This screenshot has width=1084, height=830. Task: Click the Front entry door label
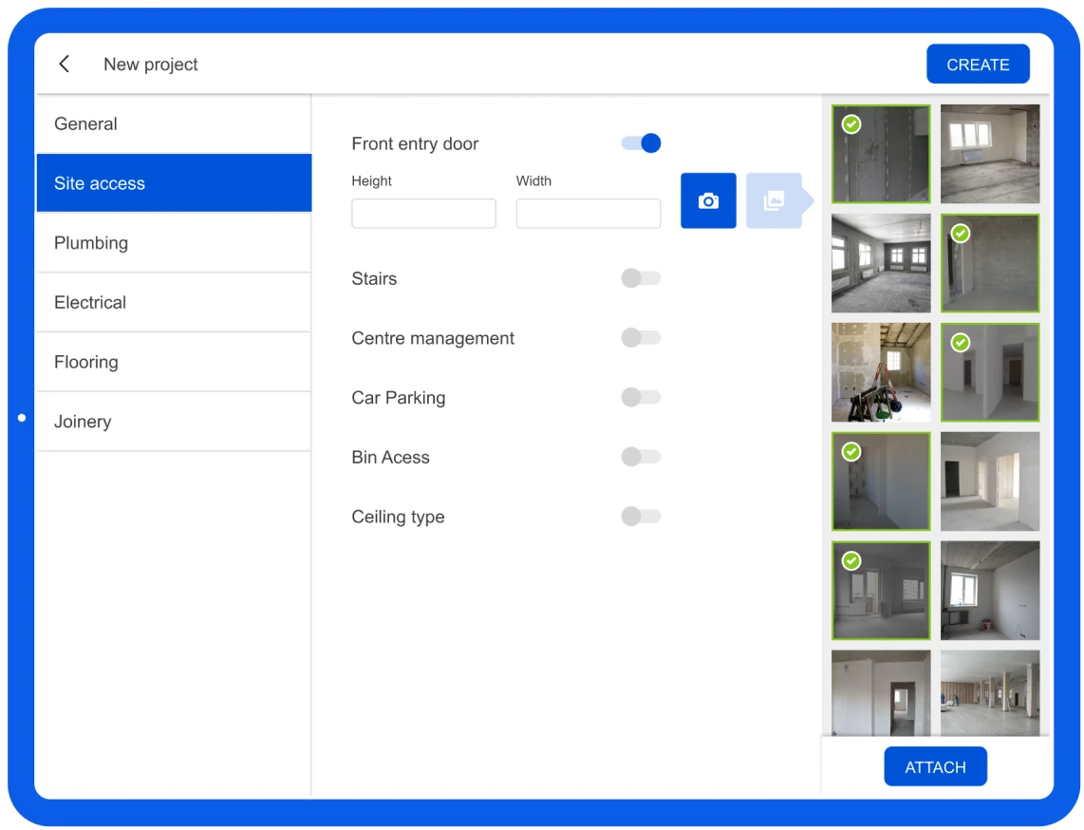[415, 143]
